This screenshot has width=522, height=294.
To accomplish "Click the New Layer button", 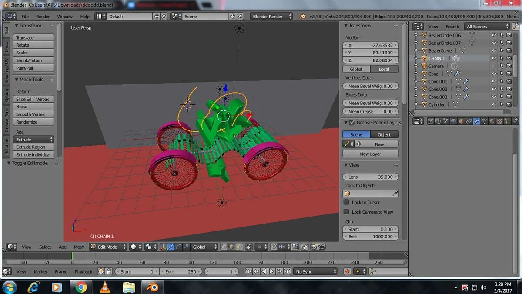I will (371, 154).
